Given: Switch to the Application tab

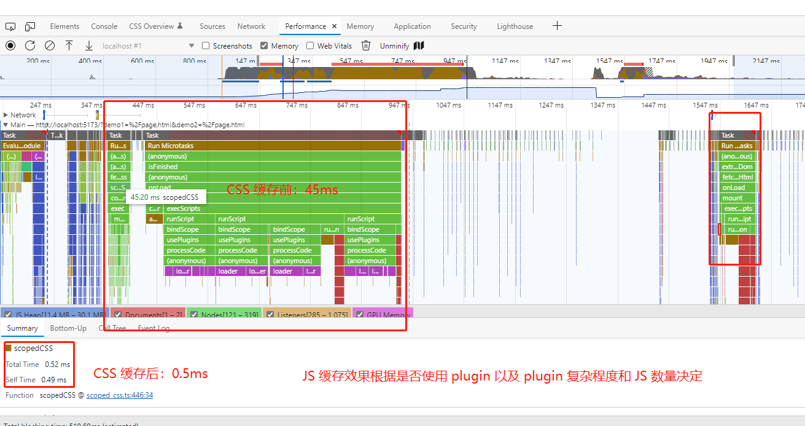Looking at the screenshot, I should [412, 26].
